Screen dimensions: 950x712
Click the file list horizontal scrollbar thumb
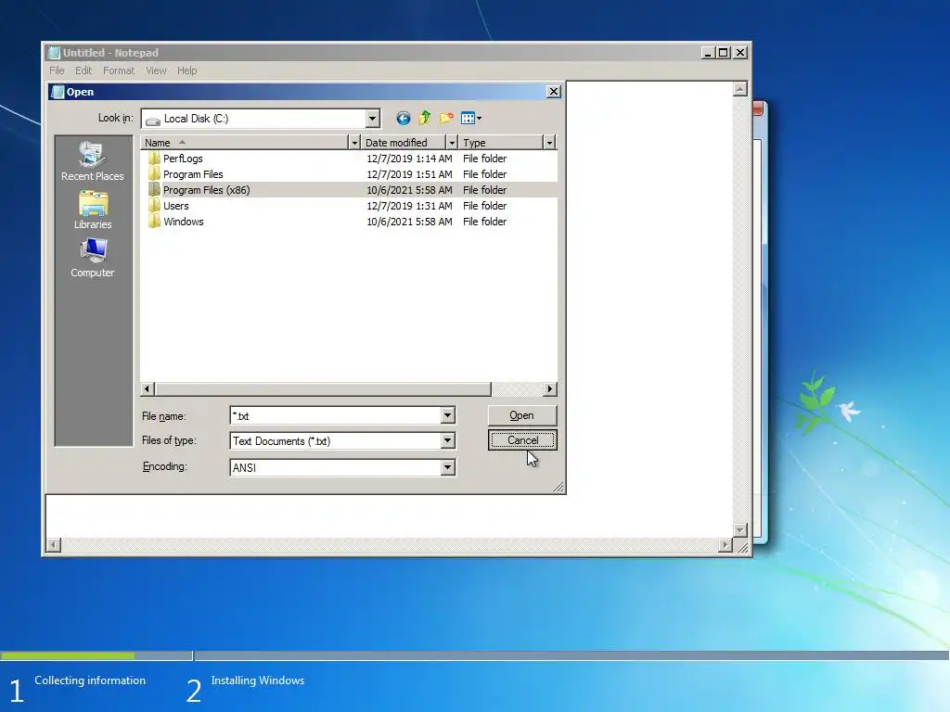tap(322, 388)
